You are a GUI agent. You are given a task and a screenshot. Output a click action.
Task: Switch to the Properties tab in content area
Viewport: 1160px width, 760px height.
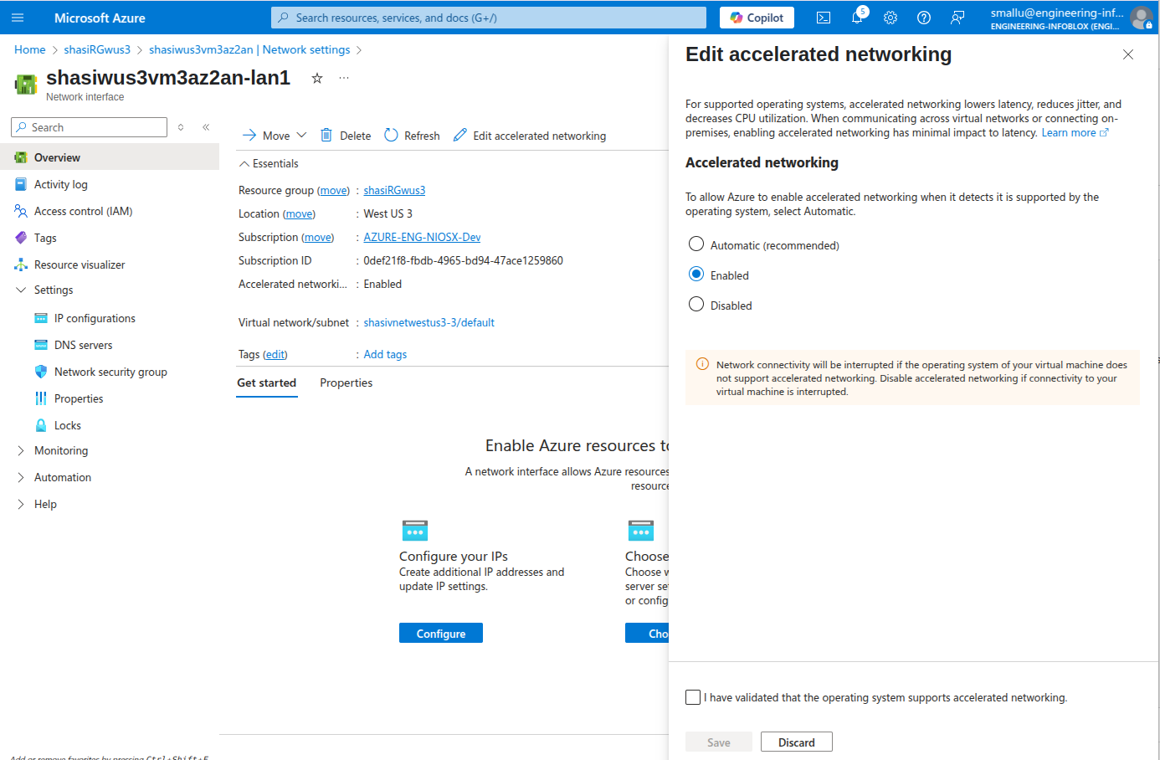click(346, 383)
